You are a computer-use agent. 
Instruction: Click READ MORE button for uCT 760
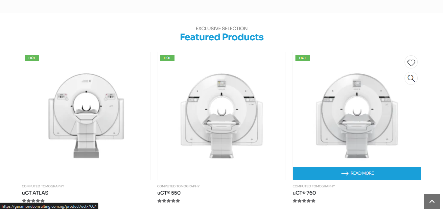[x=357, y=173]
